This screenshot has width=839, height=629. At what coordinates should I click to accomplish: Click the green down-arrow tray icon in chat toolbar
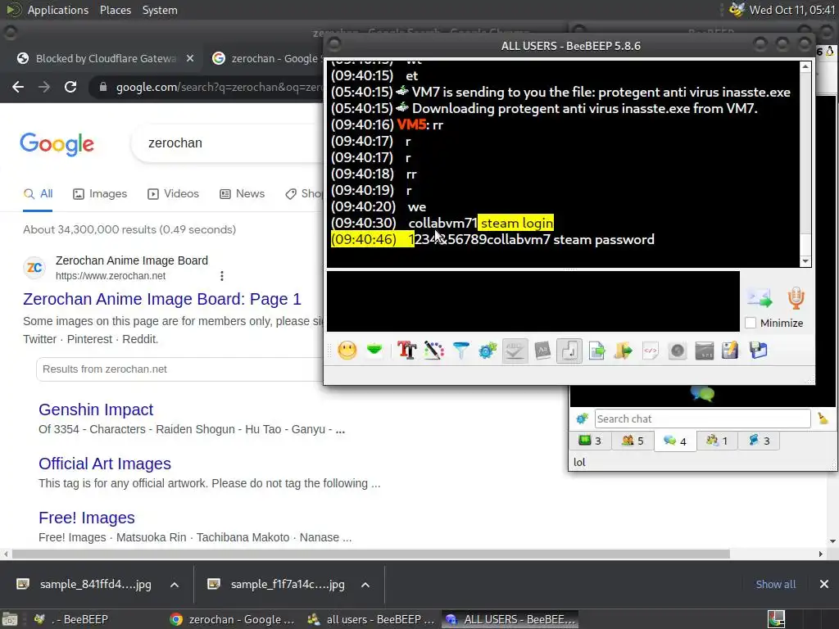point(374,351)
